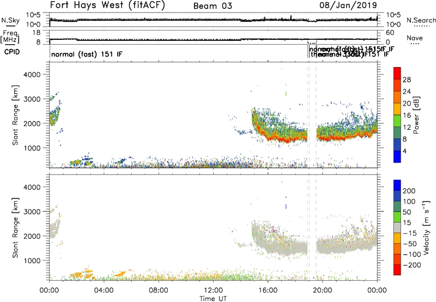Viewport: 436px width, 302px height.
Task: Click the 08:00 time tick label
Action: tap(158, 291)
